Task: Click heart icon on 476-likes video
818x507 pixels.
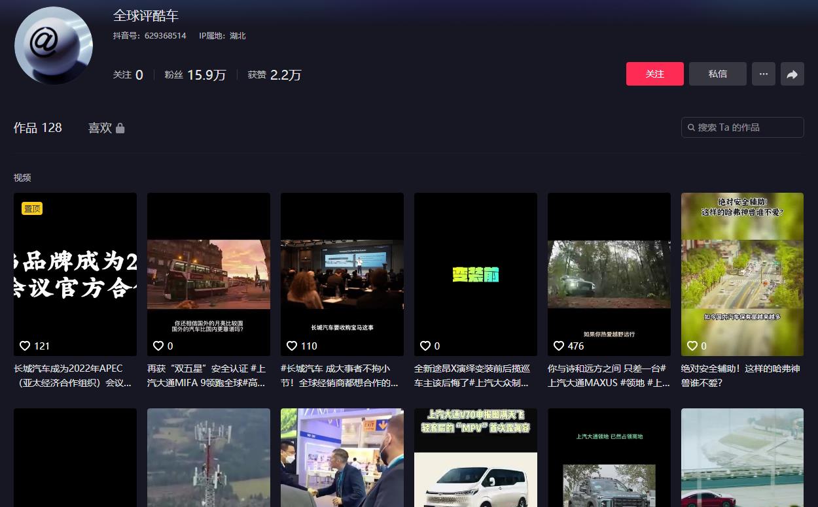Action: click(x=559, y=346)
